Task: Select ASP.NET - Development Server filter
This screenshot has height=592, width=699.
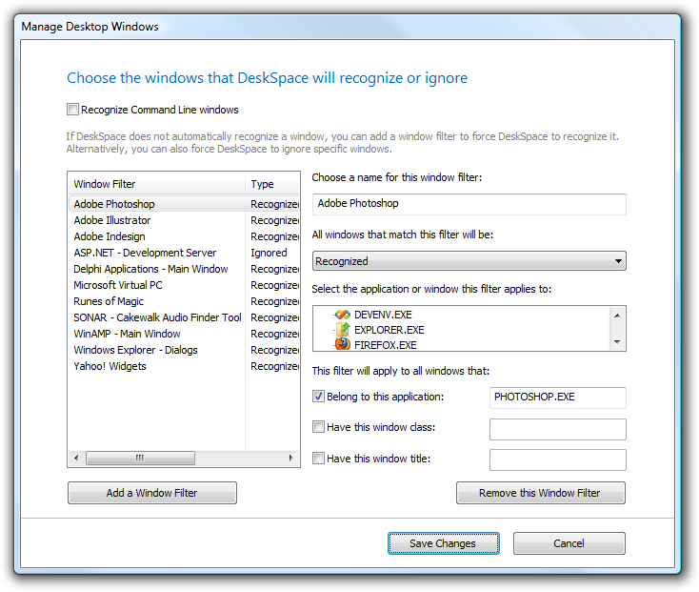Action: (184, 253)
